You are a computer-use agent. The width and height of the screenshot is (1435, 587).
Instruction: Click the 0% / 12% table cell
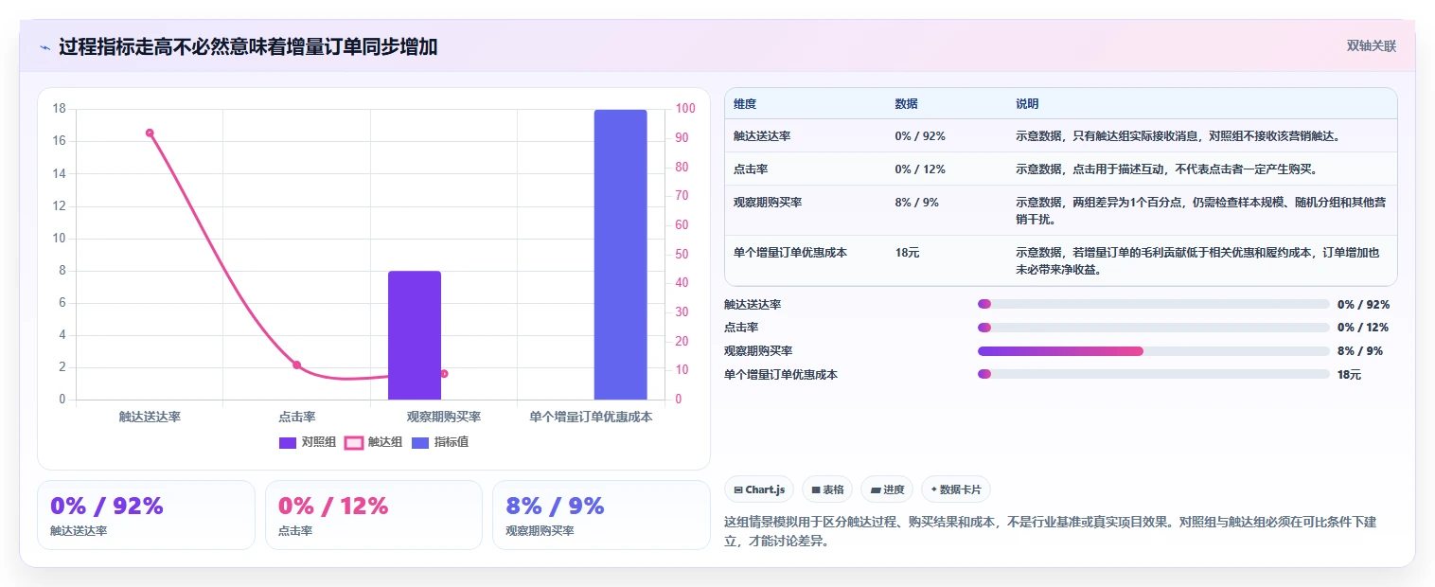920,169
